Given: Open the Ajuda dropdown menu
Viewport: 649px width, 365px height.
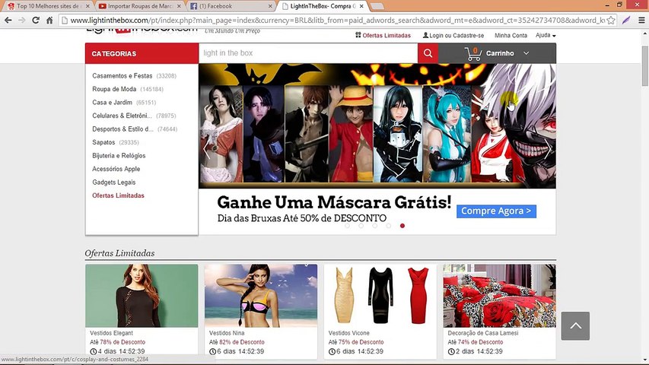Looking at the screenshot, I should pyautogui.click(x=546, y=36).
